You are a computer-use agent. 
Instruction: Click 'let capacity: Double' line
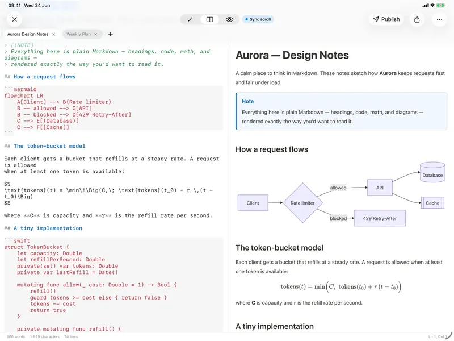click(x=49, y=253)
